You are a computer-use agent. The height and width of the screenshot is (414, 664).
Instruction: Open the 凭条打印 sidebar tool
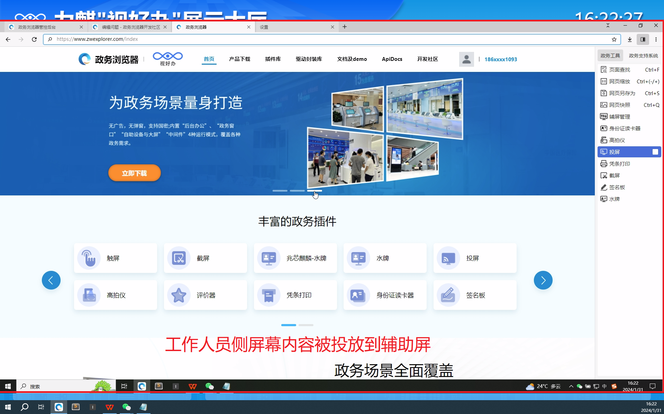pos(629,164)
